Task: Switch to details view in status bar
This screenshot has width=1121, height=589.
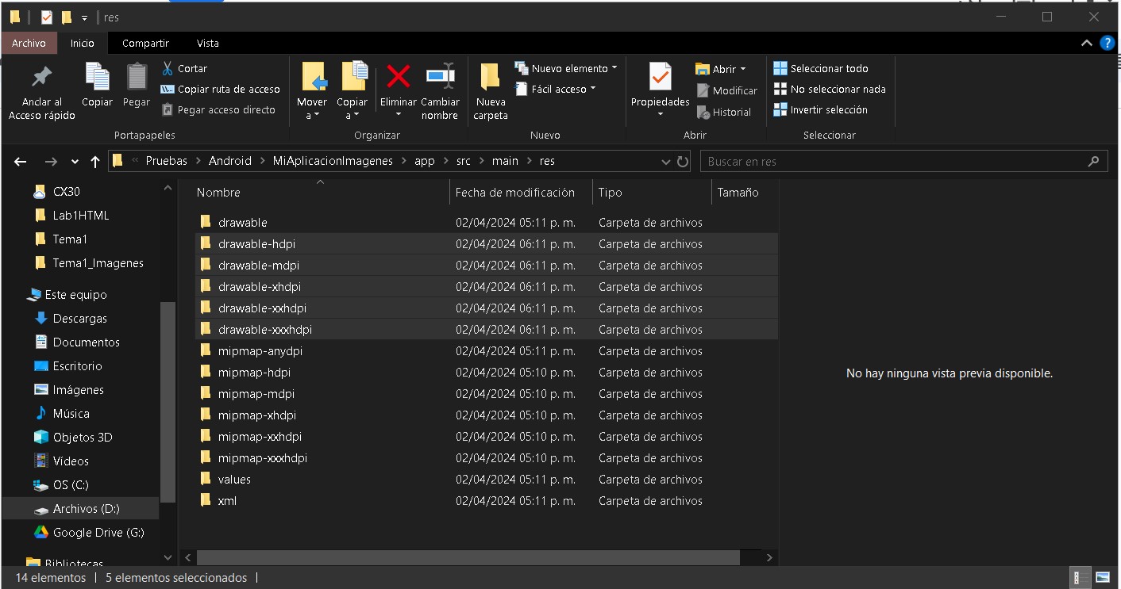Action: [x=1081, y=577]
